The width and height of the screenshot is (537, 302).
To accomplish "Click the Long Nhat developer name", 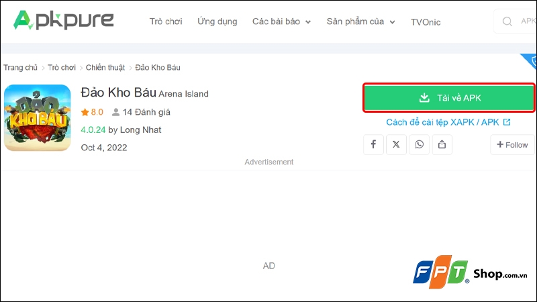I will pos(140,130).
